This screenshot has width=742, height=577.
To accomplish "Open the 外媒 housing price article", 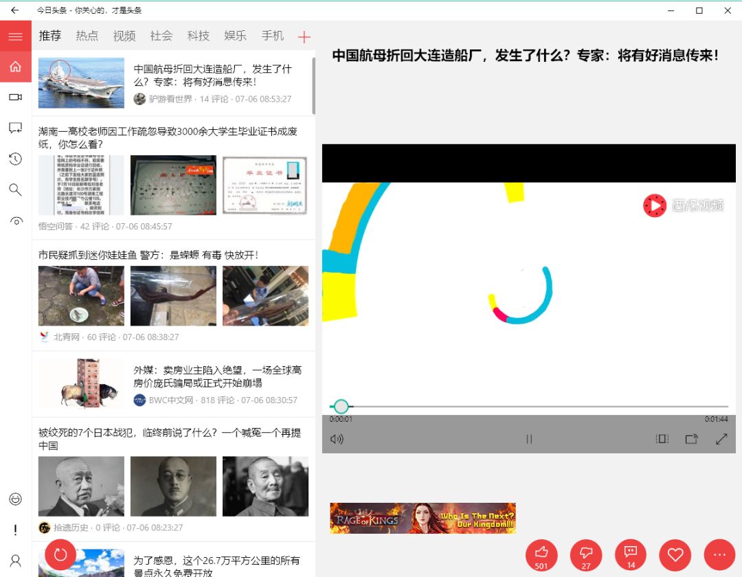I will (218, 376).
